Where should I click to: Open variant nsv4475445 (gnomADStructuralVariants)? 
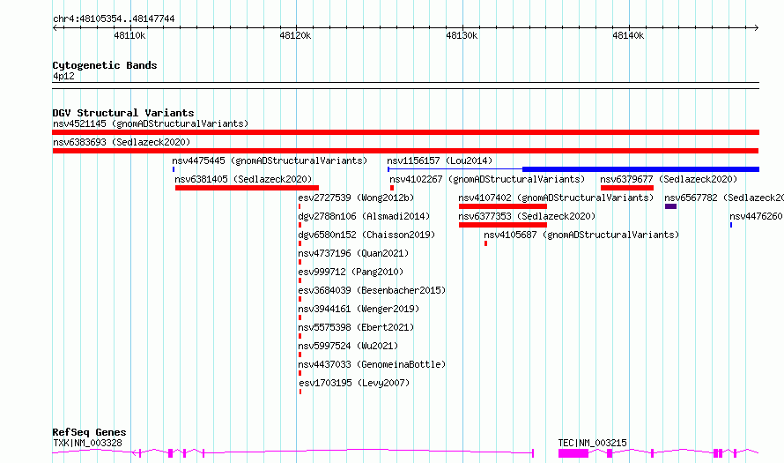coord(270,161)
